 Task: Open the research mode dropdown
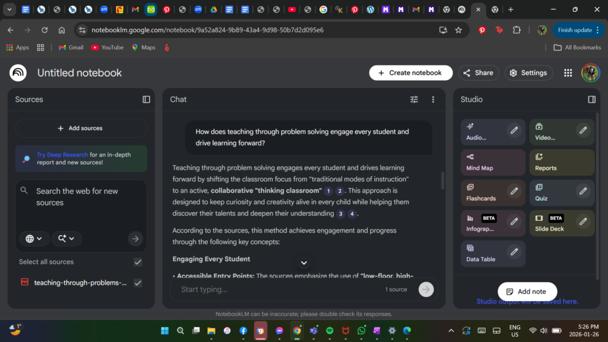coord(66,239)
